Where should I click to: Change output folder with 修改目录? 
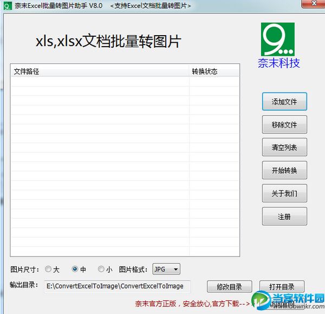point(230,286)
